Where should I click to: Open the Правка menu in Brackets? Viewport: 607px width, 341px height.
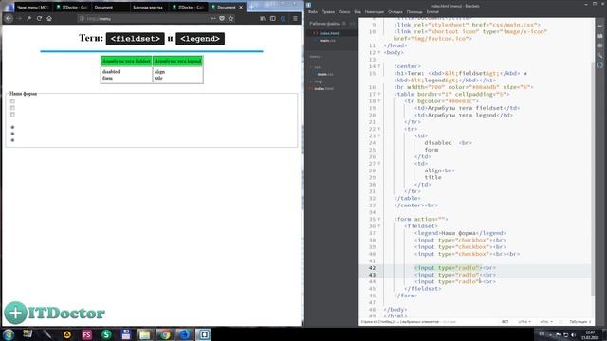[x=327, y=12]
